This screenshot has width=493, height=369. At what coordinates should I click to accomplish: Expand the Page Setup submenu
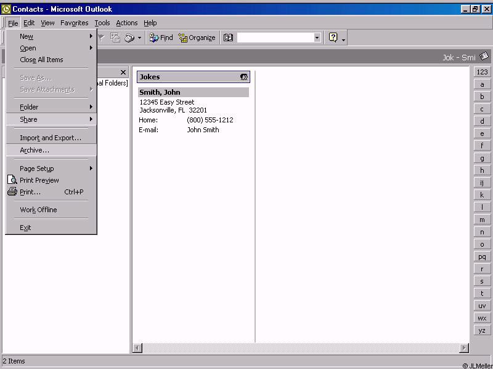coord(51,169)
